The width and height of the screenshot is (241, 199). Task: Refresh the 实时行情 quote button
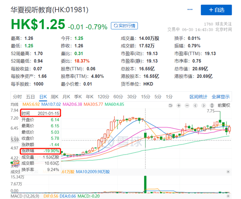124,26
